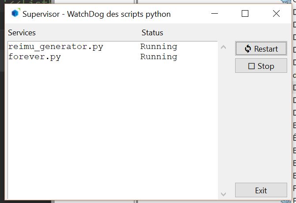Screen dimensions: 296x203
Task: Click the Supervisor WatchDog title bar text
Action: 97,14
